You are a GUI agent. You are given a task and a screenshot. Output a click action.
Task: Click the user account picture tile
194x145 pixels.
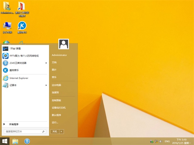(x=63, y=44)
